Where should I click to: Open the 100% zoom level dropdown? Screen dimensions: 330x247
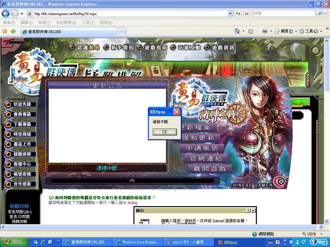pyautogui.click(x=321, y=234)
